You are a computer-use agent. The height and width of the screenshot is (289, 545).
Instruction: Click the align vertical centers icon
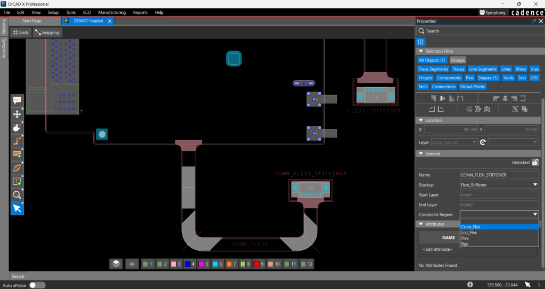[442, 98]
